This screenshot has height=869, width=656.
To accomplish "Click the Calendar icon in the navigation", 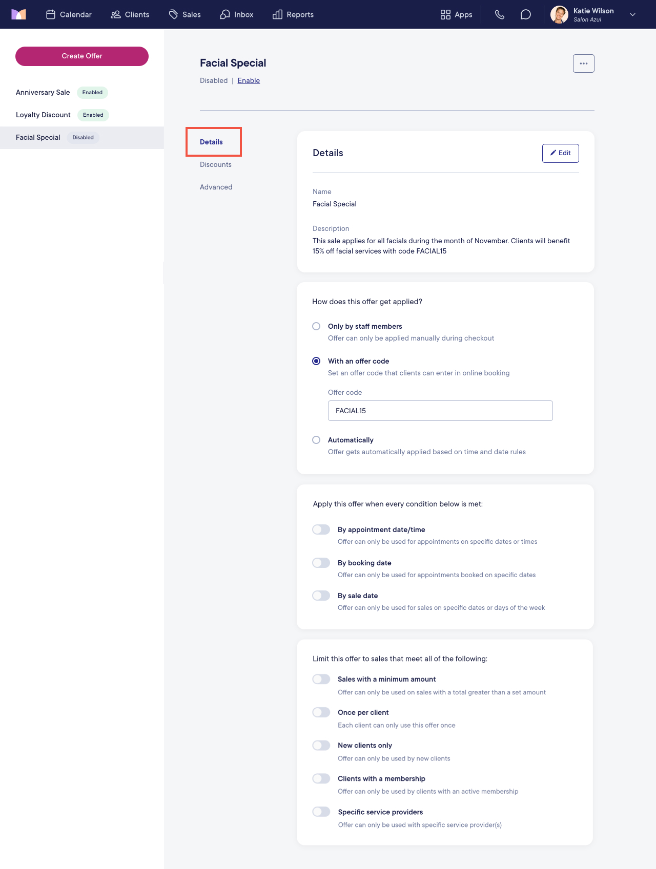I will 51,14.
